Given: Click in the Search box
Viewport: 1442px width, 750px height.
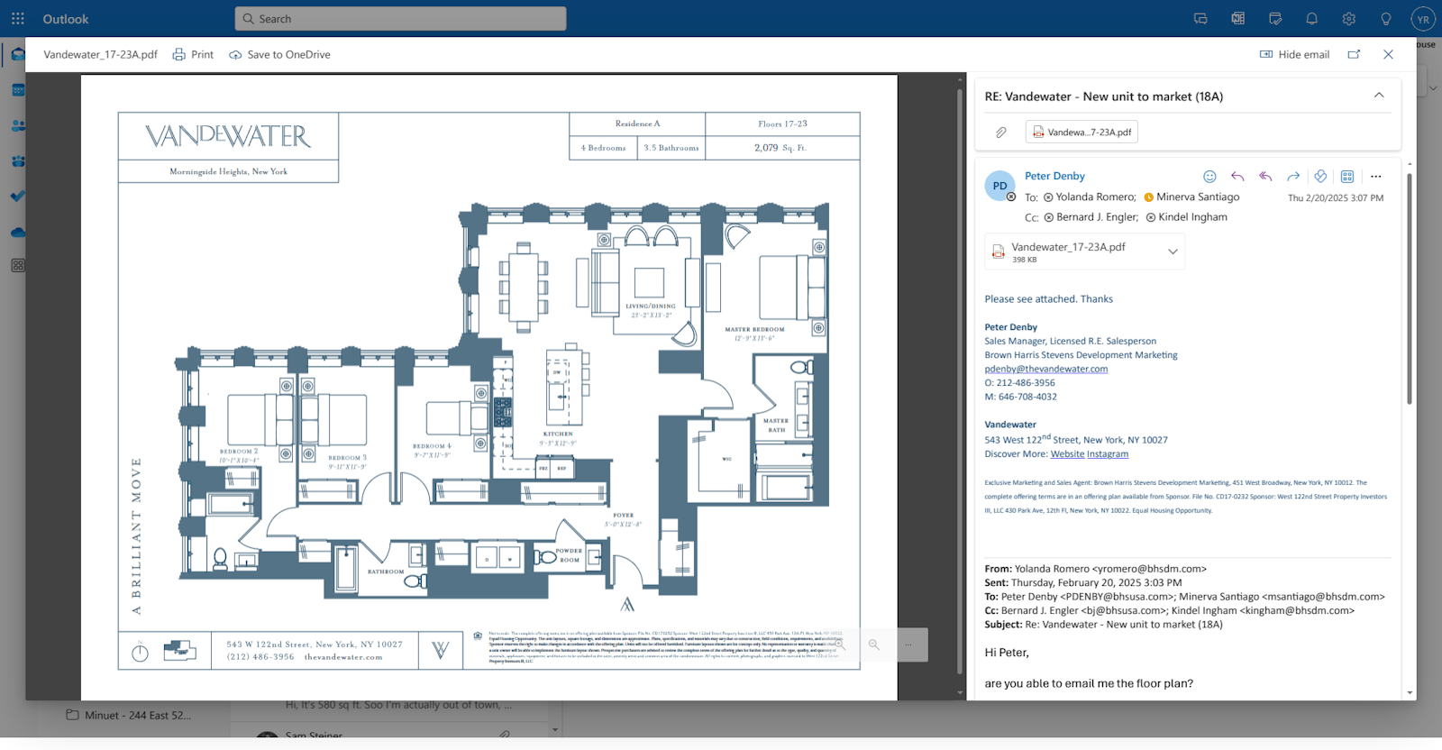Looking at the screenshot, I should (401, 19).
